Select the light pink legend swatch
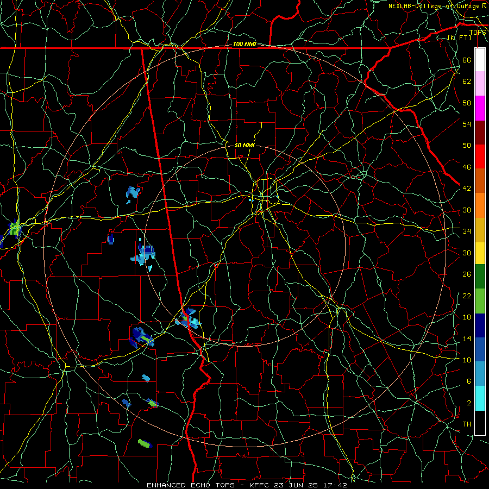 (480, 84)
